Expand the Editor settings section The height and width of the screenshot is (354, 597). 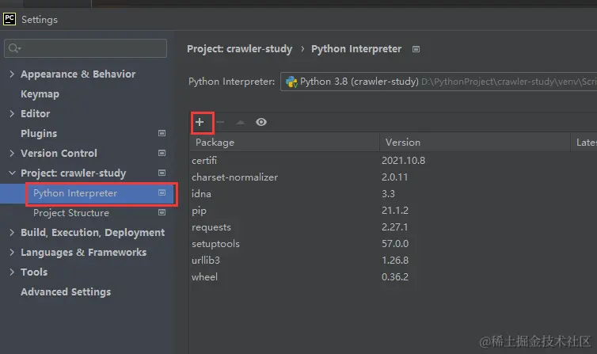coord(12,113)
